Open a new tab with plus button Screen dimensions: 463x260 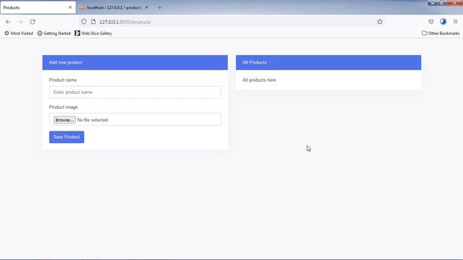(x=159, y=8)
